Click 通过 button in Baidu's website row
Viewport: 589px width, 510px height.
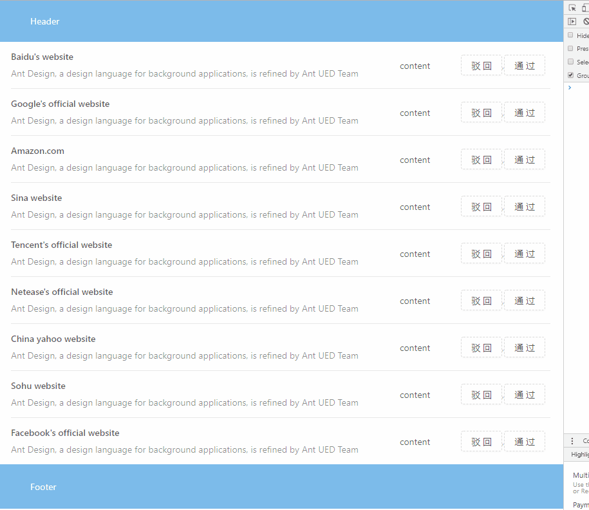(525, 66)
